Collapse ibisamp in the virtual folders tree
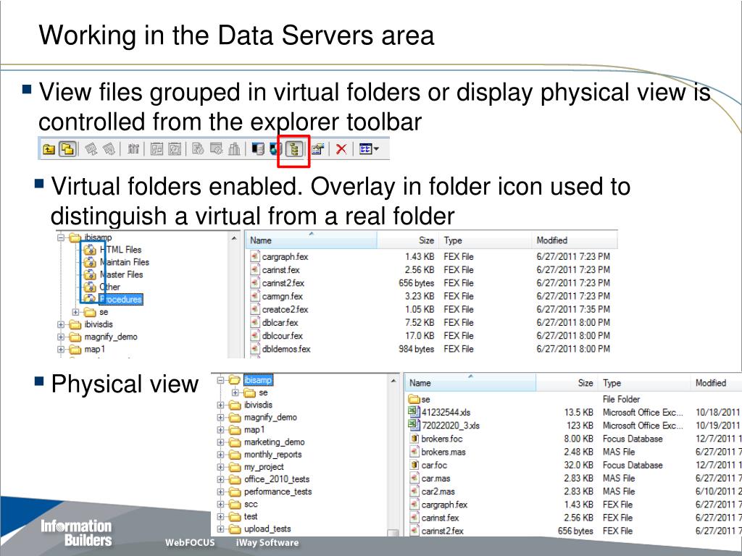Image resolution: width=742 pixels, height=556 pixels. [61, 237]
